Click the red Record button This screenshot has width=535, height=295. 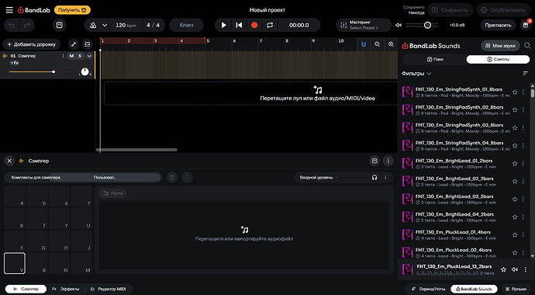pyautogui.click(x=254, y=26)
